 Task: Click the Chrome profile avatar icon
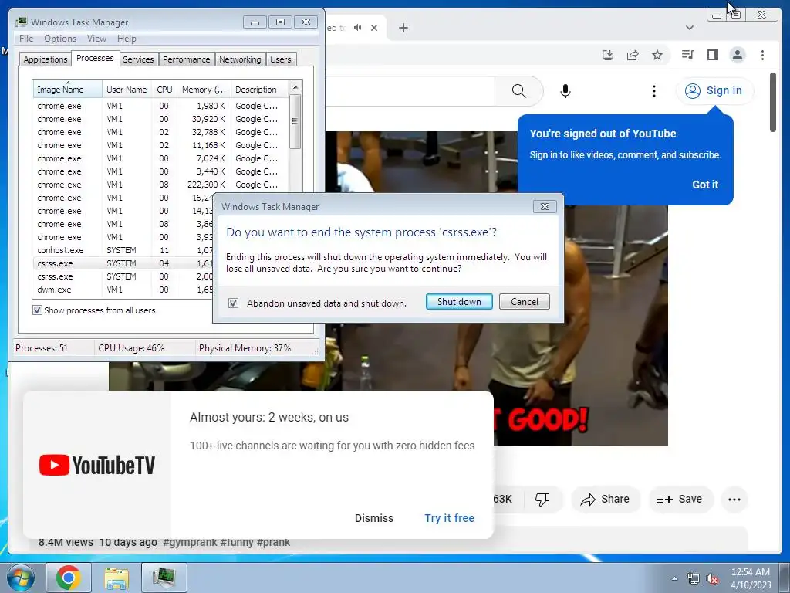(737, 55)
